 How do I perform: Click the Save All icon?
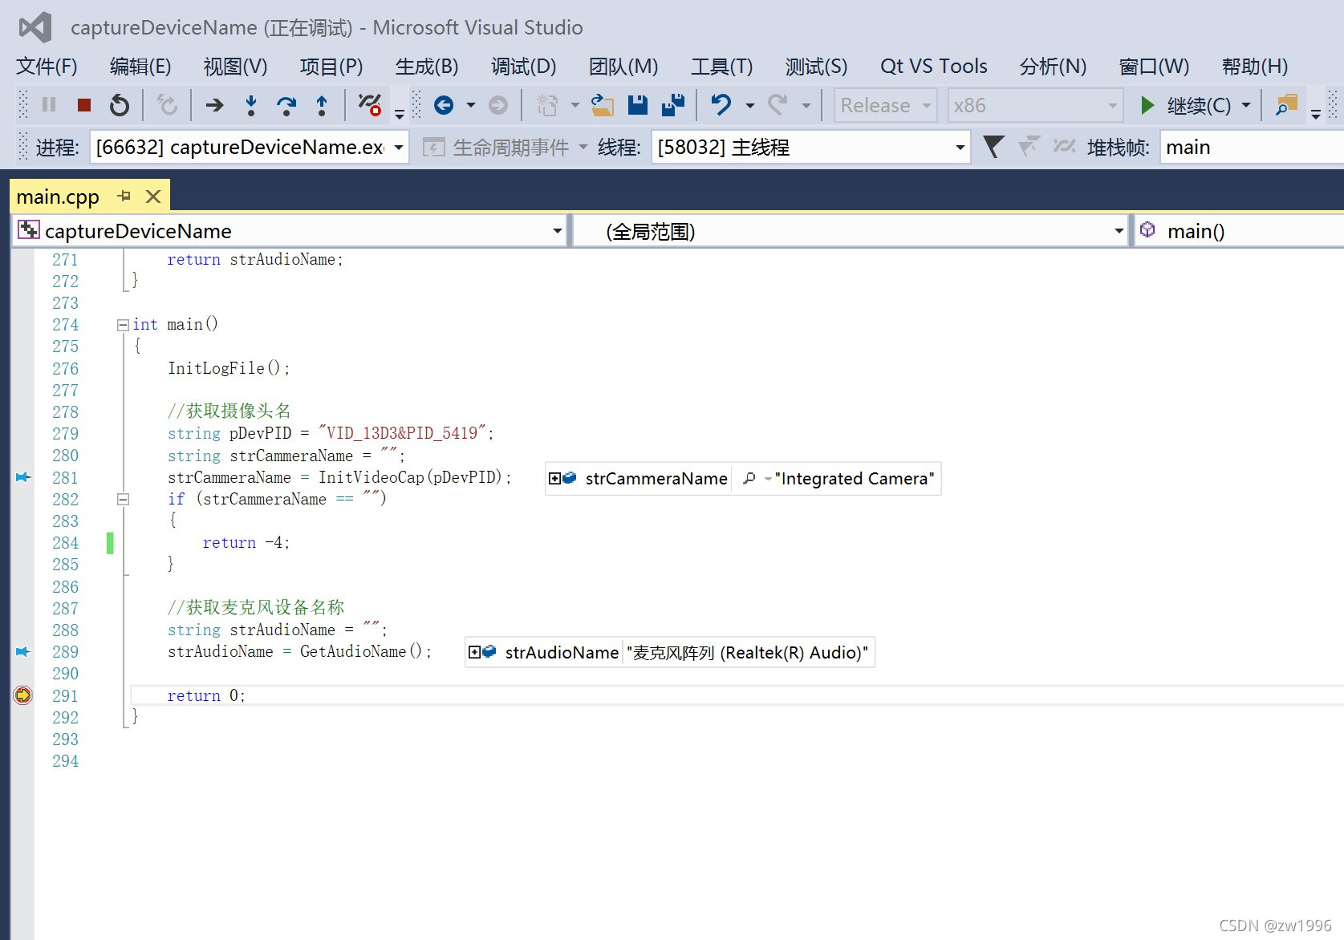pos(673,105)
